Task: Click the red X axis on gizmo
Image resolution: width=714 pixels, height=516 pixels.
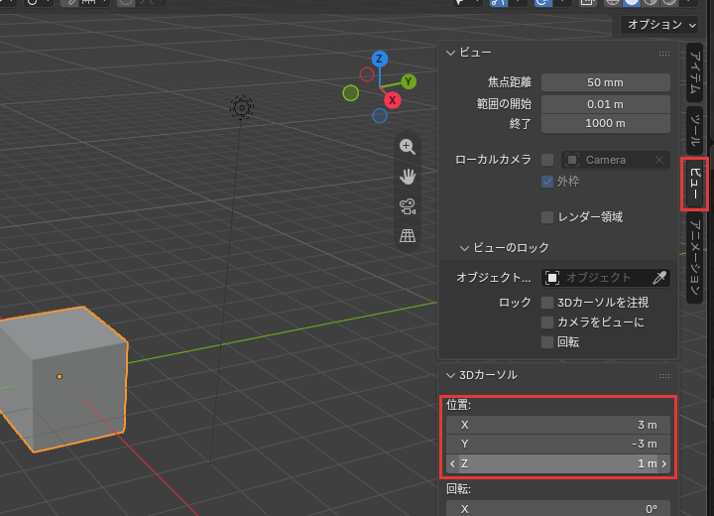Action: 392,100
